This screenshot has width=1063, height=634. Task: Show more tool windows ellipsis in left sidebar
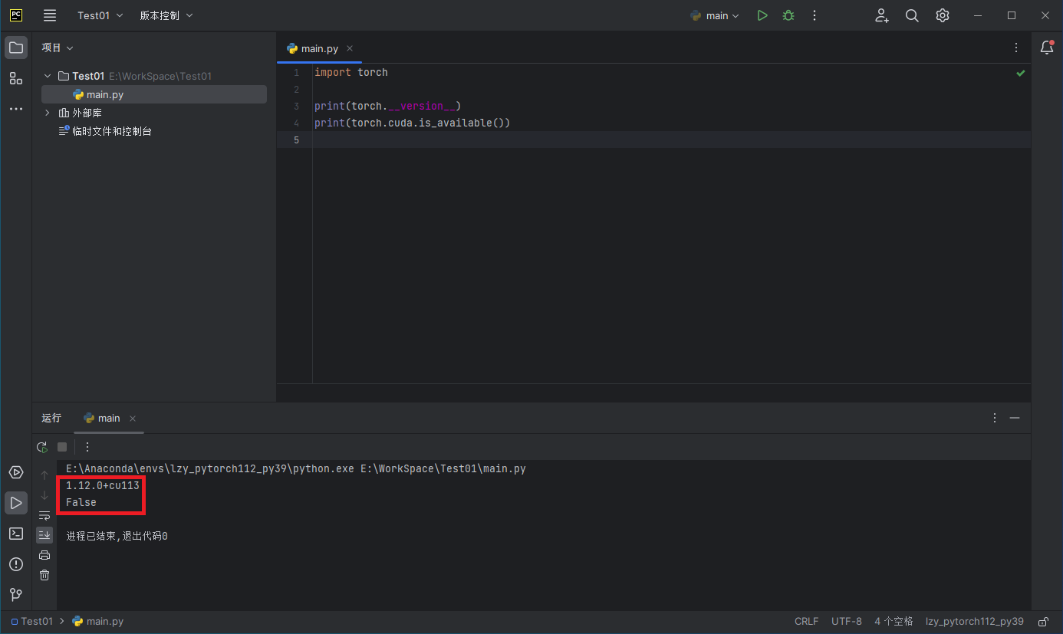(x=16, y=109)
